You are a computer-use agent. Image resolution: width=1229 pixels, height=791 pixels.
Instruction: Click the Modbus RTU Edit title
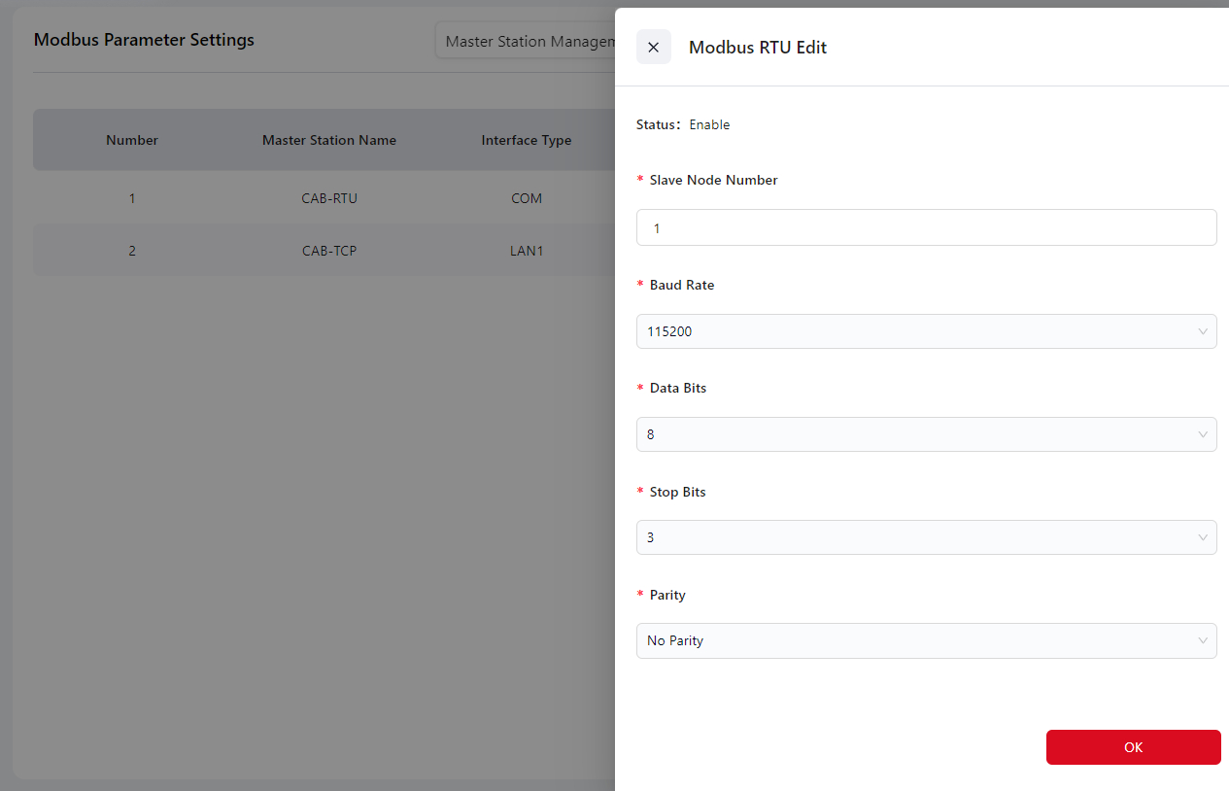click(757, 48)
